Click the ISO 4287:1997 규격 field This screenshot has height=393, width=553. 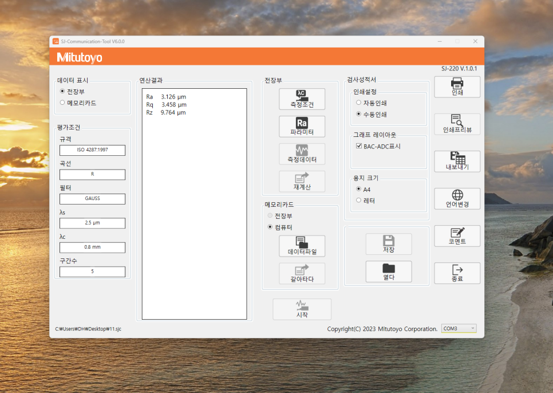point(92,151)
